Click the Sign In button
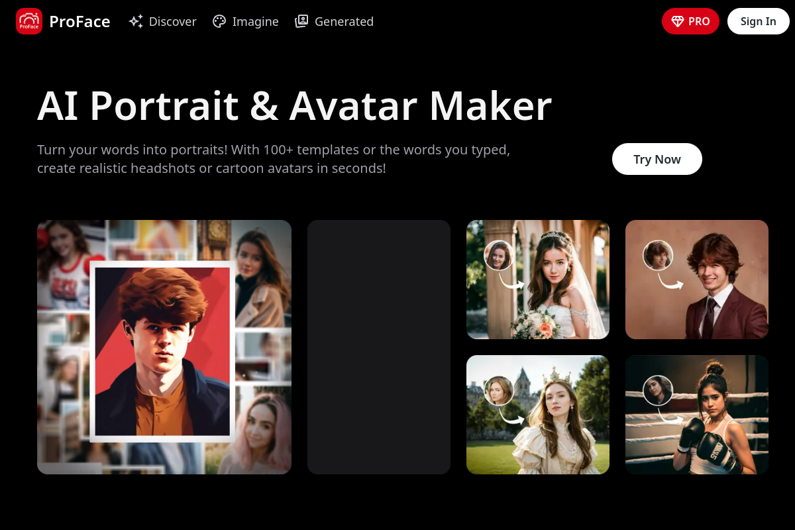 (759, 21)
